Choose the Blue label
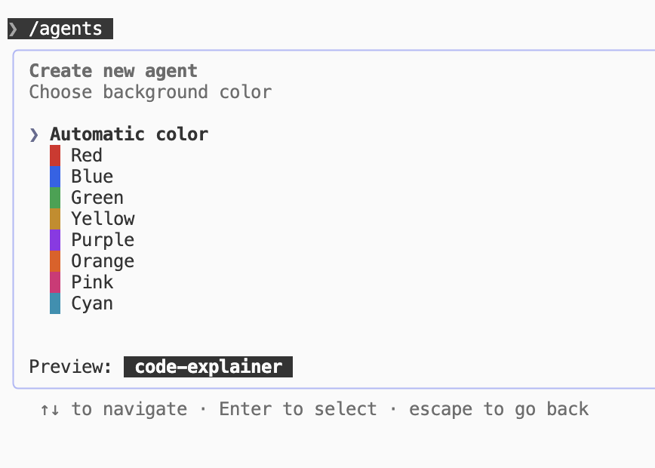655x468 pixels. [92, 177]
